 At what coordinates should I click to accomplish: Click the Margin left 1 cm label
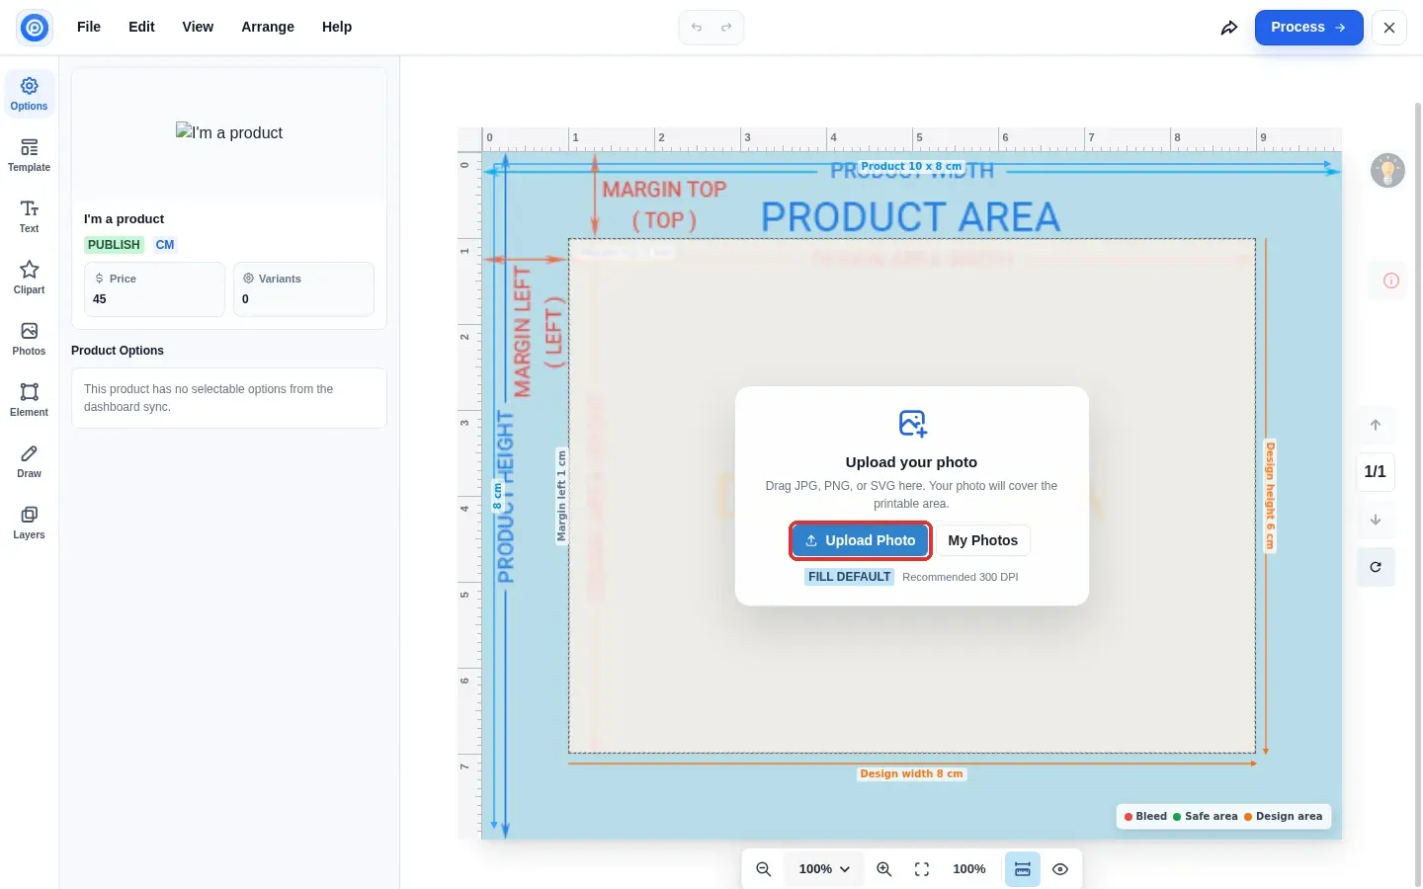click(561, 496)
